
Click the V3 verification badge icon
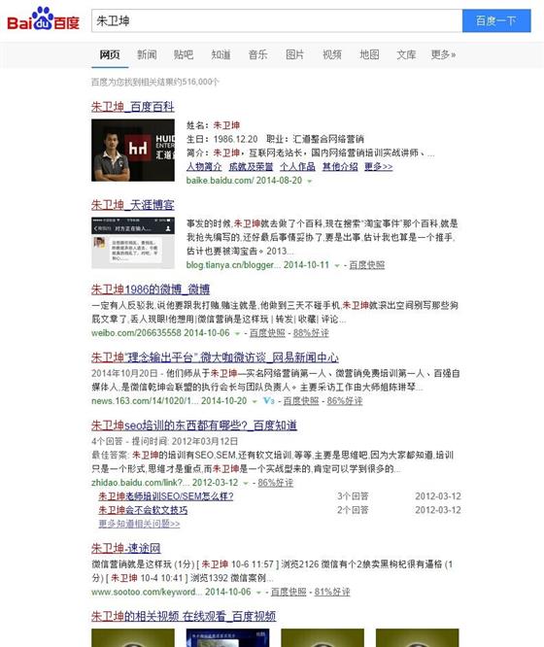[x=269, y=400]
